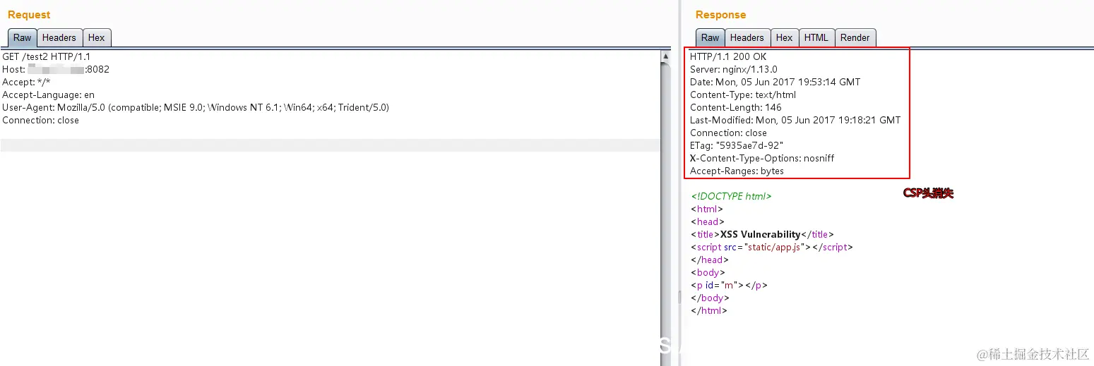Click the request Connection: close line
Screen dimensions: 1094x366
(x=40, y=120)
